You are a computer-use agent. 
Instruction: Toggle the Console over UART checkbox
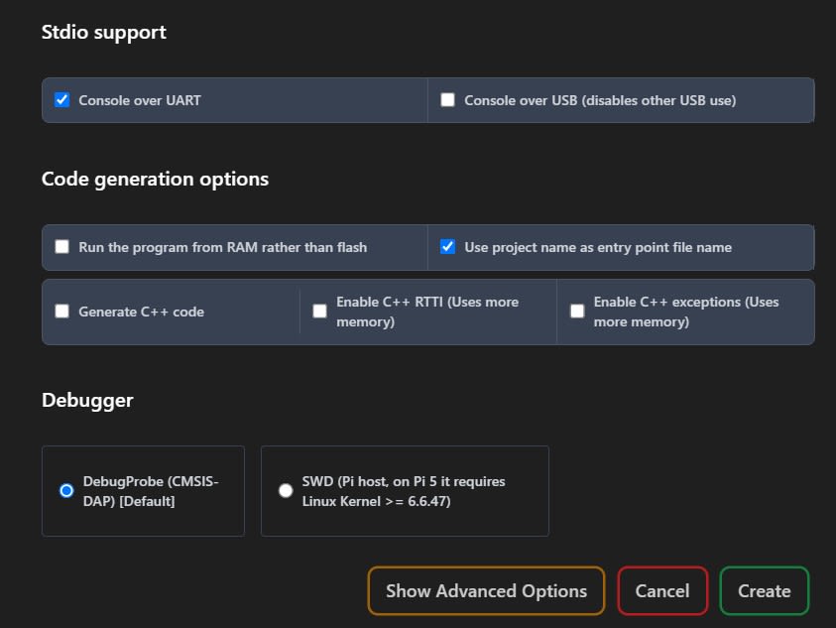[x=61, y=100]
